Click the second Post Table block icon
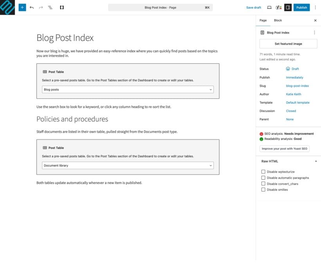Viewport: 321px width, 266px height. [x=45, y=148]
